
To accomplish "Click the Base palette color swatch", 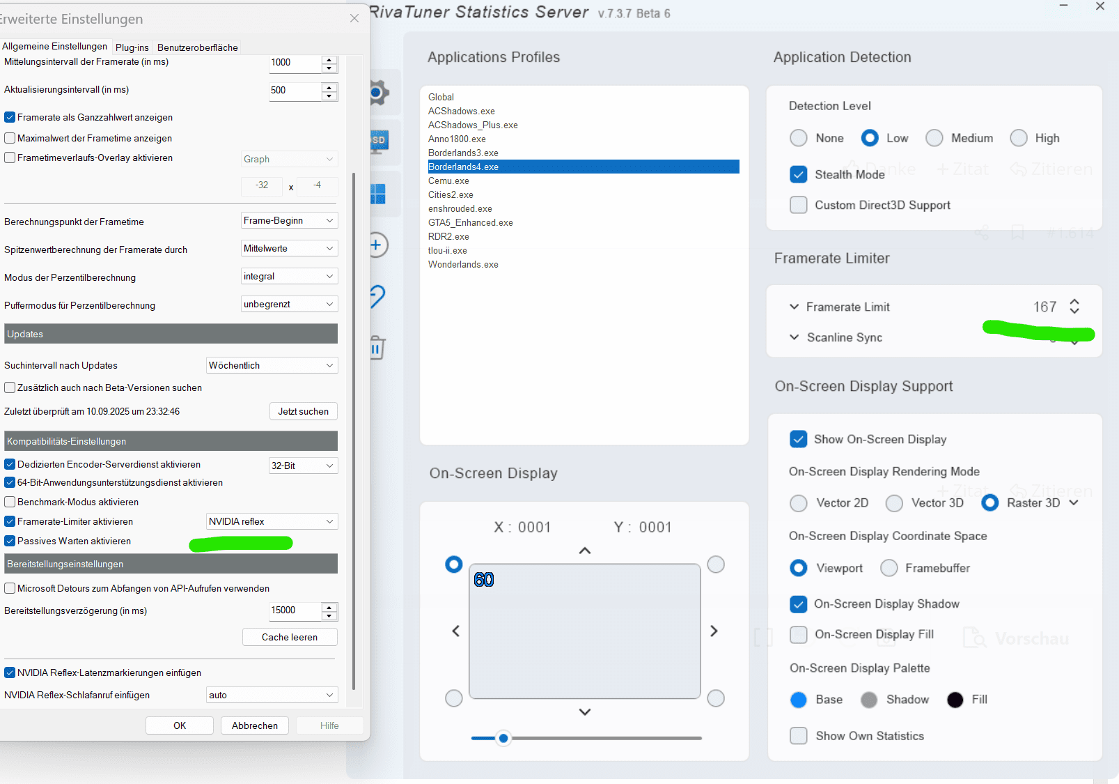I will click(x=799, y=700).
